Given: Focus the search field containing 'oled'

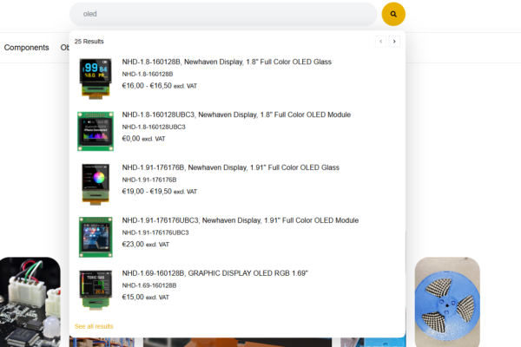Looking at the screenshot, I should tap(223, 14).
